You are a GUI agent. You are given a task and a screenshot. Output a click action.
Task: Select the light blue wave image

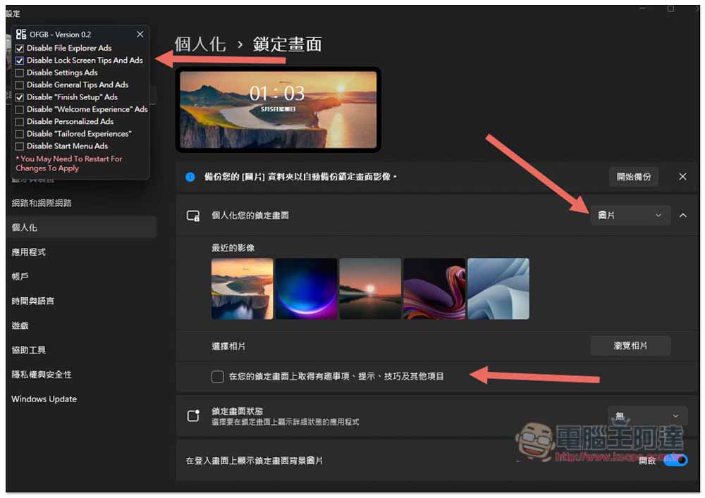click(498, 289)
